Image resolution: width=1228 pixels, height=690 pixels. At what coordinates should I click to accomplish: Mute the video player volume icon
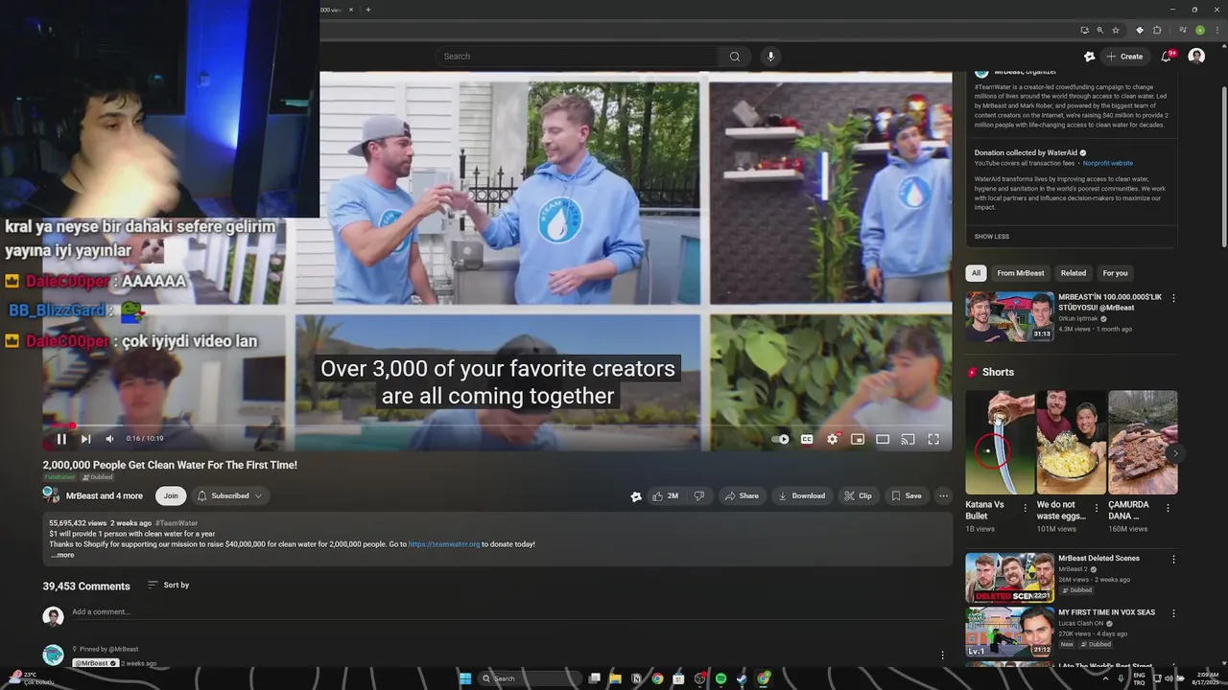(x=109, y=439)
